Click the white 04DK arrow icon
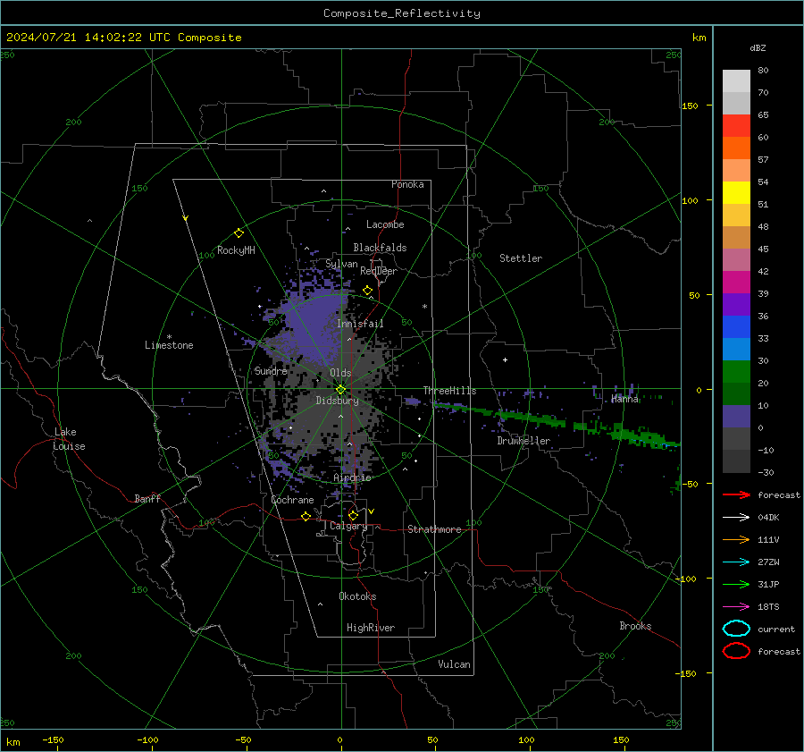Viewport: 804px width, 752px height. coord(736,517)
